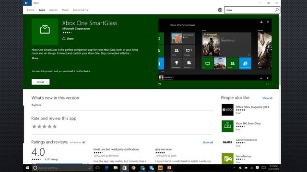Open PowerPoint from taskbar
307x172 pixels.
[x=169, y=168]
